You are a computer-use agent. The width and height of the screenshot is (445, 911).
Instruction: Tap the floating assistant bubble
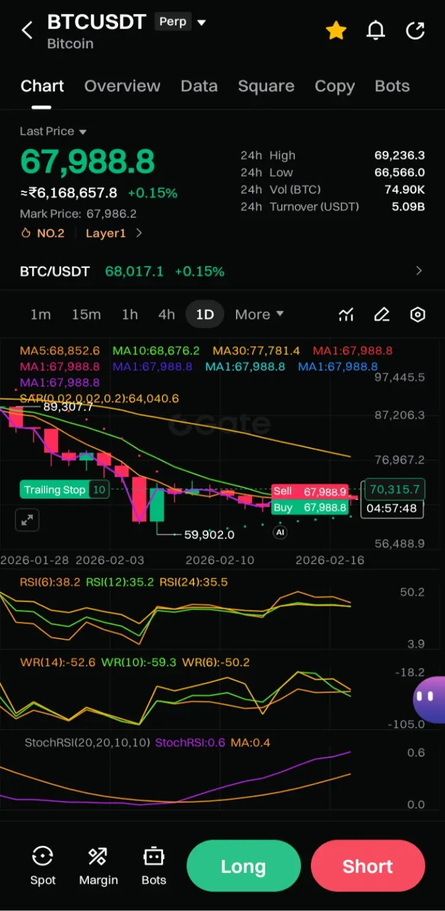click(430, 699)
